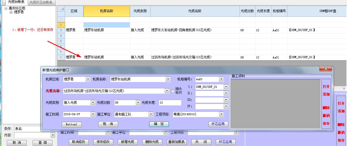
Task: Open the empty dropdown III
Action: pyautogui.click(x=226, y=100)
